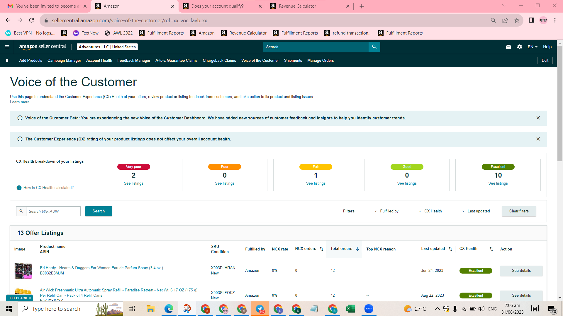Reload the page with refresh icon
The width and height of the screenshot is (563, 316).
click(32, 20)
